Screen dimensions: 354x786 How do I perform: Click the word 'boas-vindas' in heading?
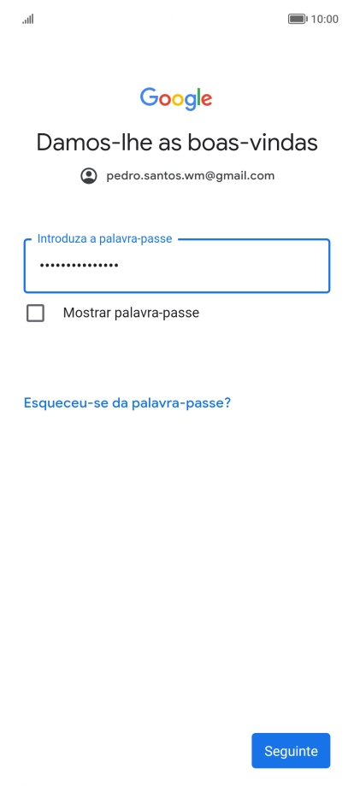click(253, 143)
